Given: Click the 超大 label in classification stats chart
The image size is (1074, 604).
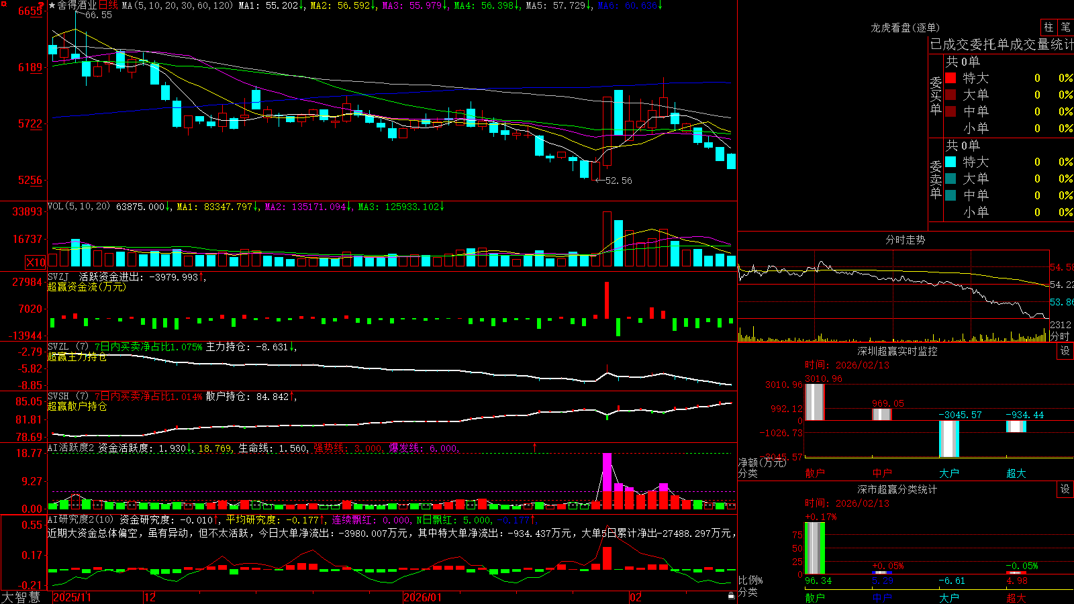Looking at the screenshot, I should pyautogui.click(x=1016, y=598).
